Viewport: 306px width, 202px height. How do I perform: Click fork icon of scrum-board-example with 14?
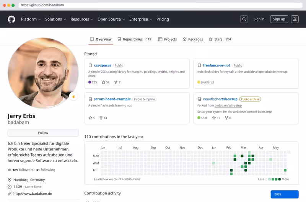[x=101, y=118]
